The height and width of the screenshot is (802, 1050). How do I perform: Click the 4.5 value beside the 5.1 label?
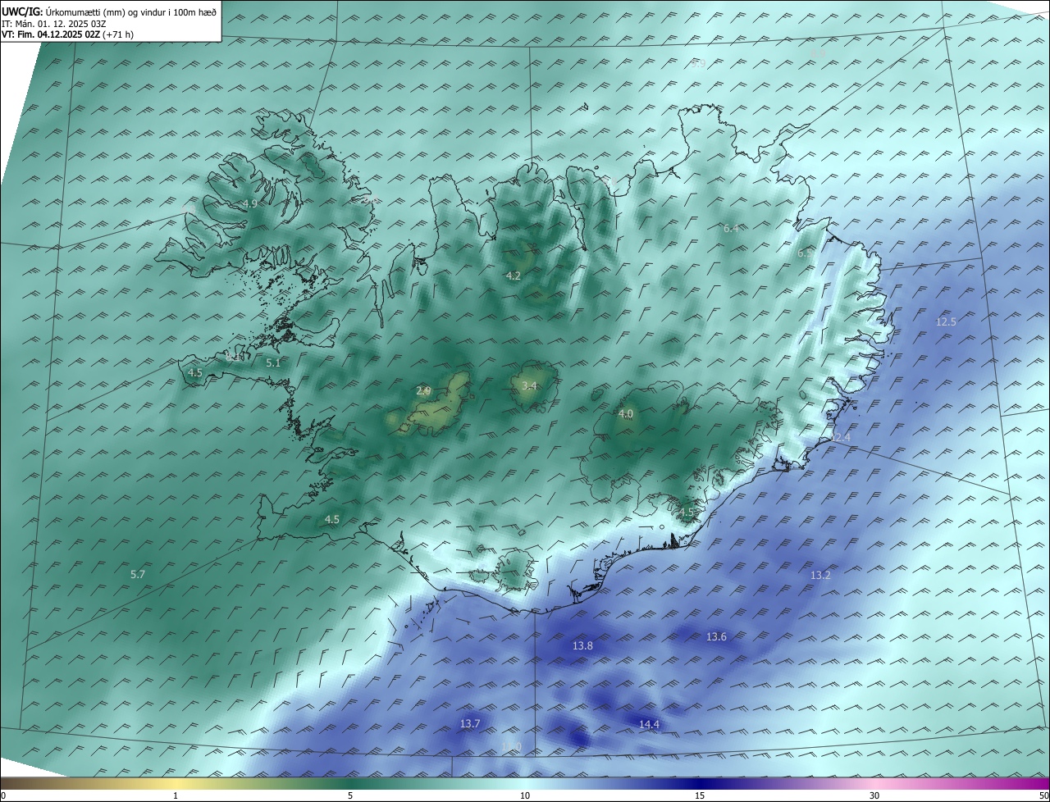coord(195,372)
